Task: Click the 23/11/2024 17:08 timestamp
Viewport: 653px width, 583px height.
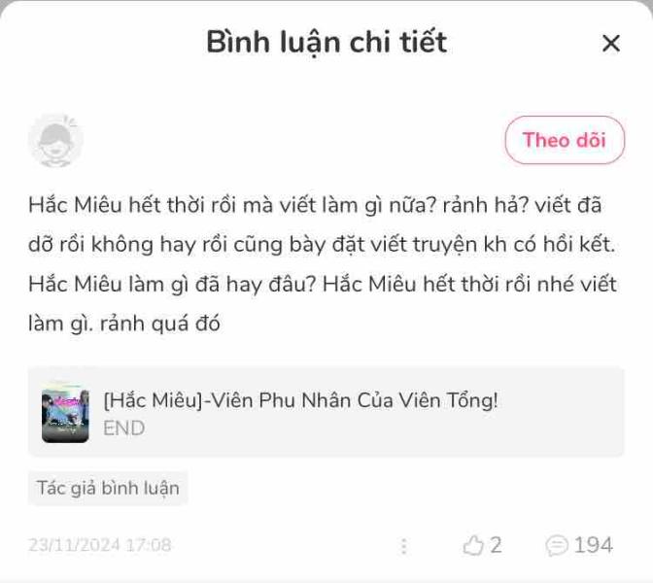Action: coord(99,545)
